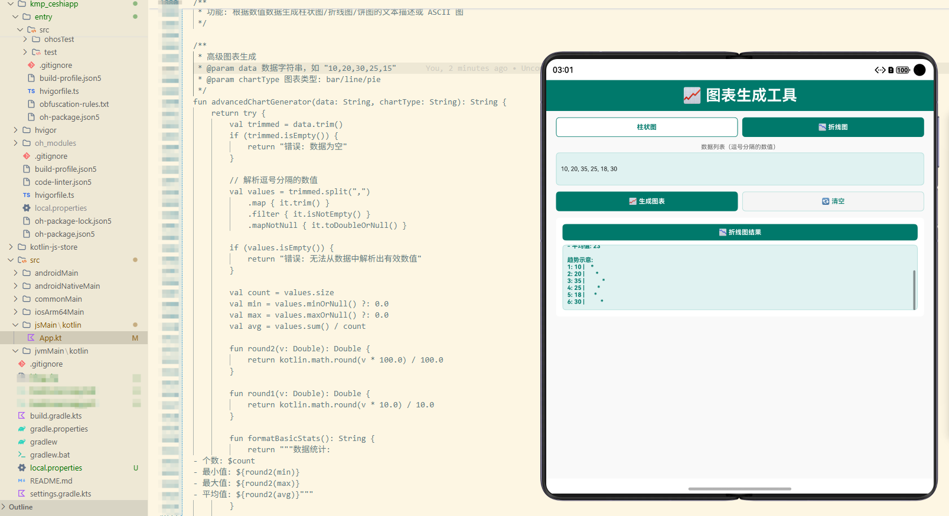Collapse the jsMain\kotlin folder
Screen dimensions: 949x516
[15, 325]
